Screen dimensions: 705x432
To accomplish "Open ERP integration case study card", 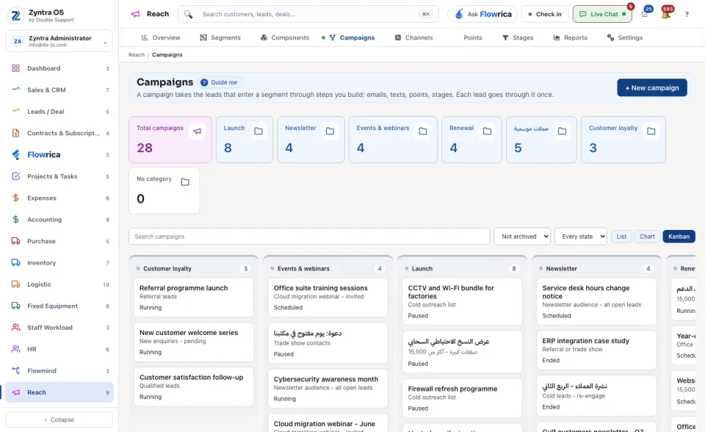I will (596, 350).
